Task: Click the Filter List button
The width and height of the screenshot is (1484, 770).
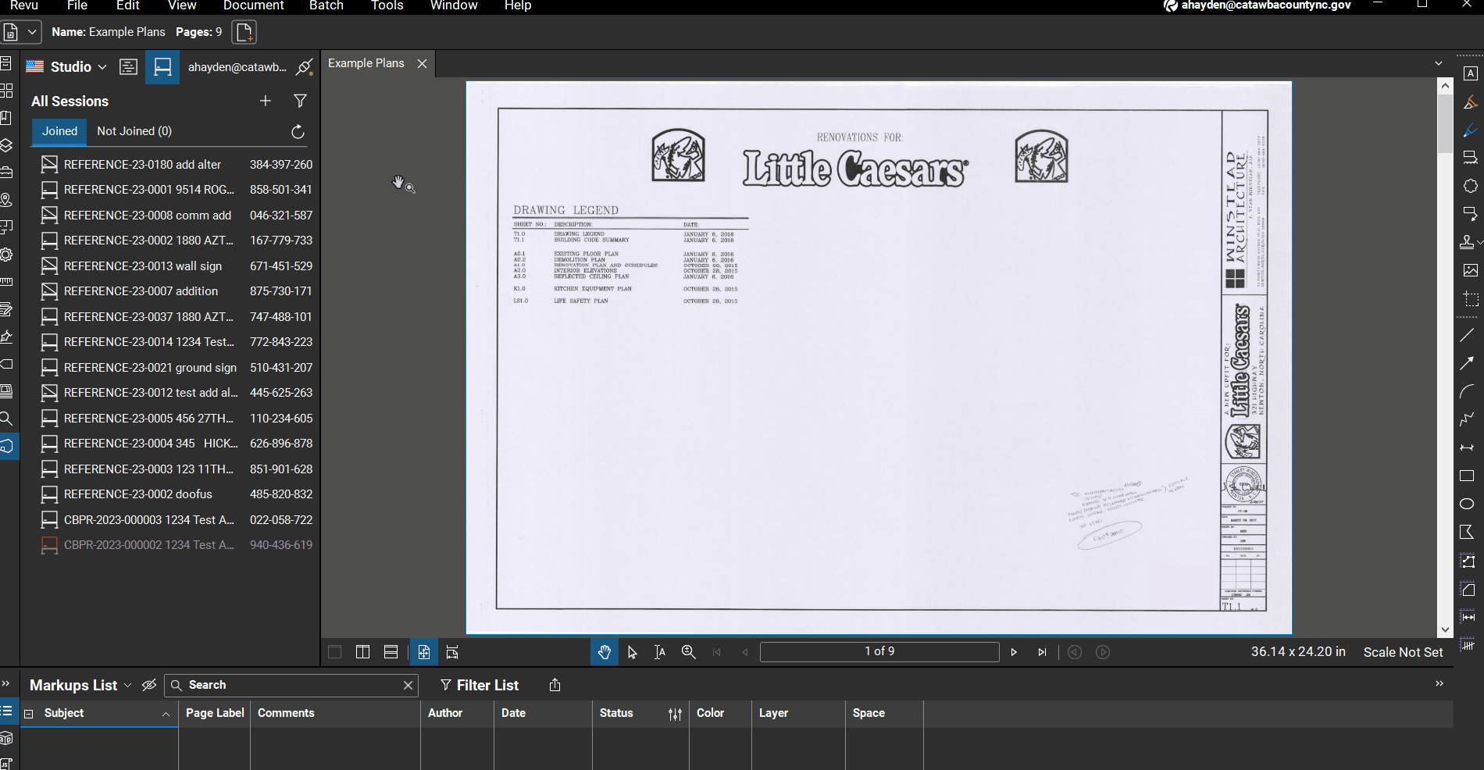Action: pyautogui.click(x=480, y=685)
